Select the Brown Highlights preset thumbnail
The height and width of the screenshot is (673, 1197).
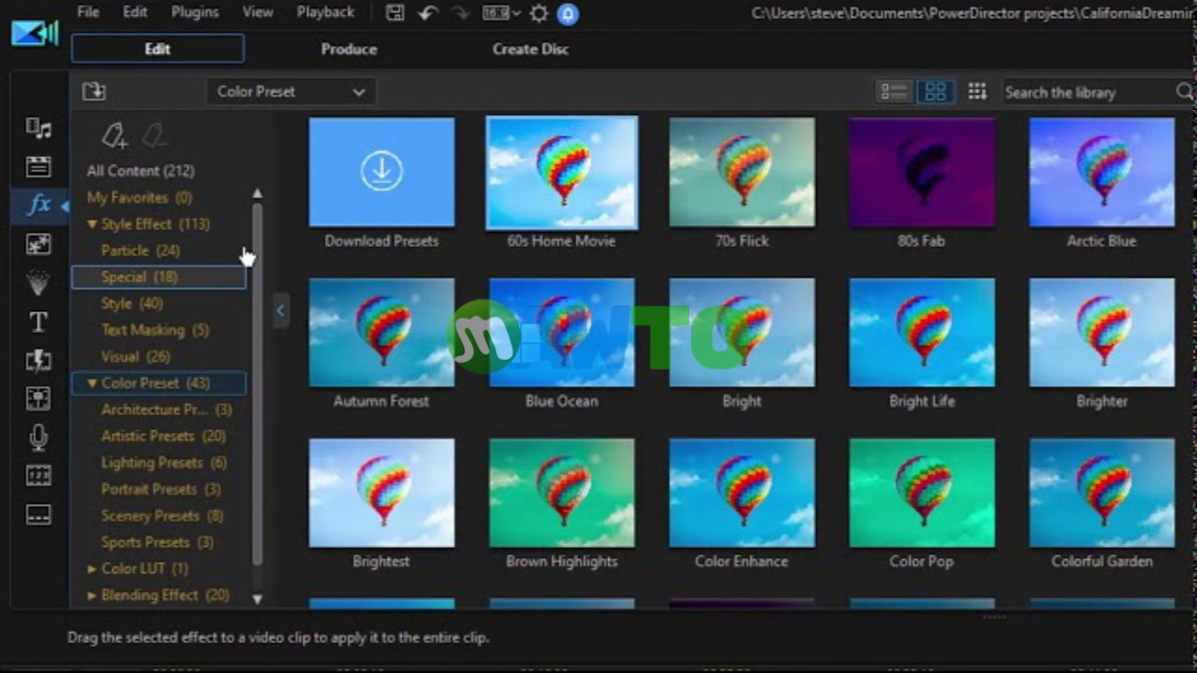click(x=562, y=493)
